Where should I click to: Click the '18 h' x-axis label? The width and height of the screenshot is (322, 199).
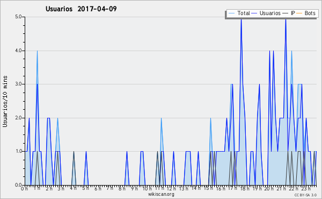[x=245, y=188]
